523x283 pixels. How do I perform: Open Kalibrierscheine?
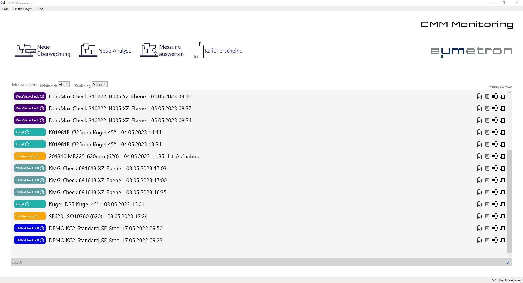217,50
